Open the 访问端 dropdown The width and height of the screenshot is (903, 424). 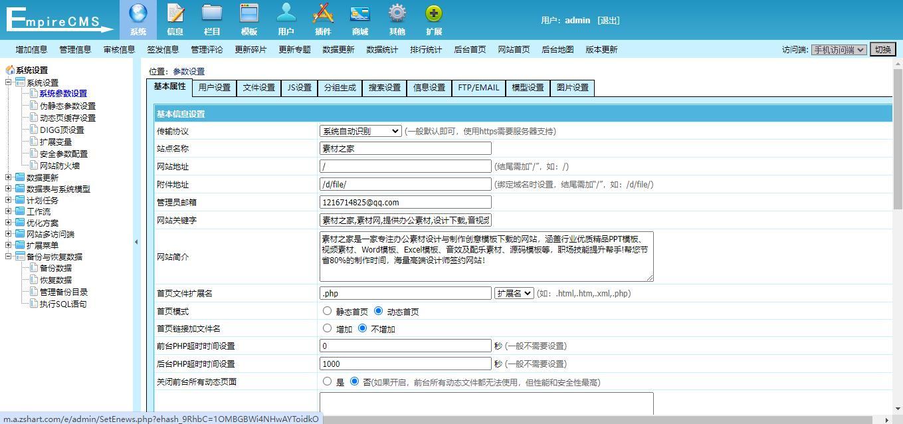839,49
